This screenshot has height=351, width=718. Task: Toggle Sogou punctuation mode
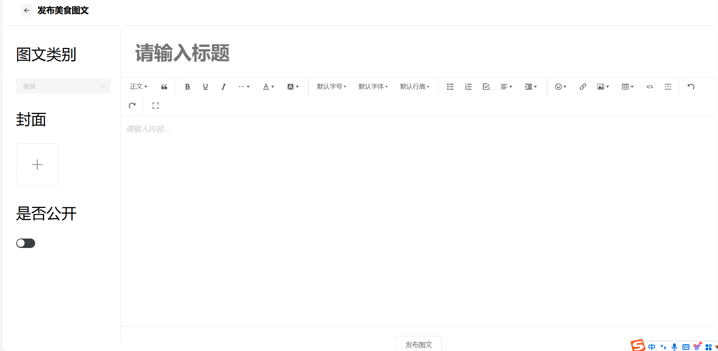pos(663,347)
